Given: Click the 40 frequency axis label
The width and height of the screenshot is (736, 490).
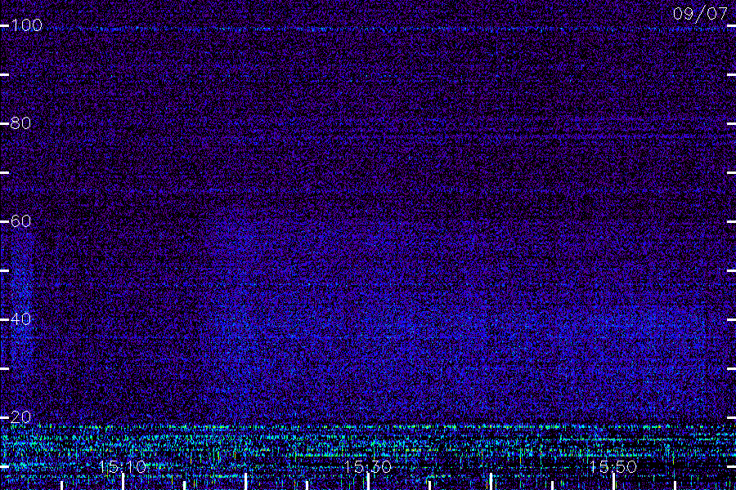Looking at the screenshot, I should [x=20, y=319].
